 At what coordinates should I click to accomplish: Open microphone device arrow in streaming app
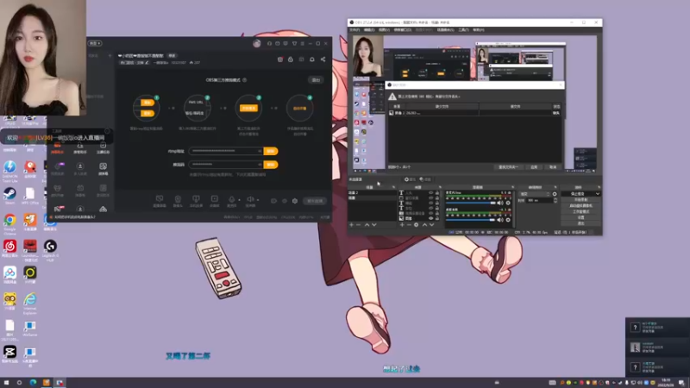pyautogui.click(x=240, y=200)
